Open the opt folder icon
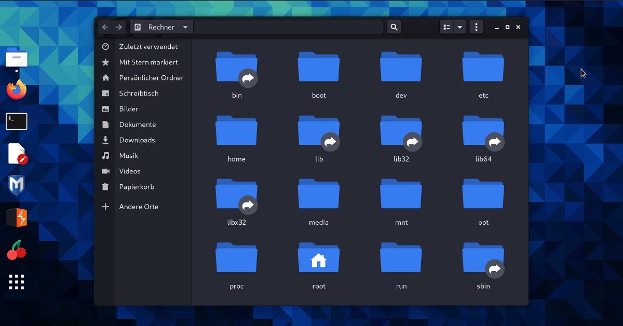This screenshot has height=326, width=623. [483, 194]
